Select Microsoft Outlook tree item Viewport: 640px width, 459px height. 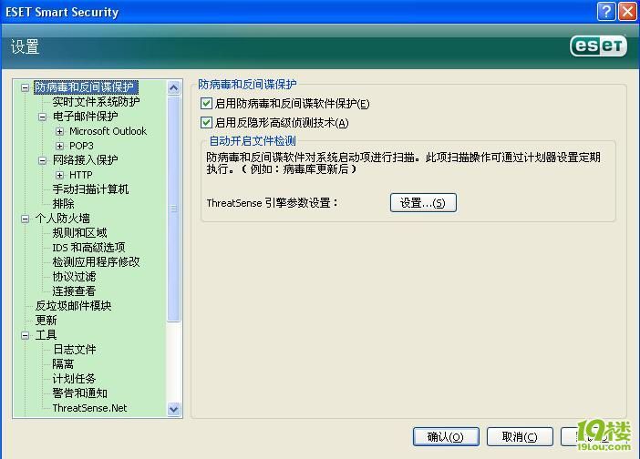(x=108, y=131)
